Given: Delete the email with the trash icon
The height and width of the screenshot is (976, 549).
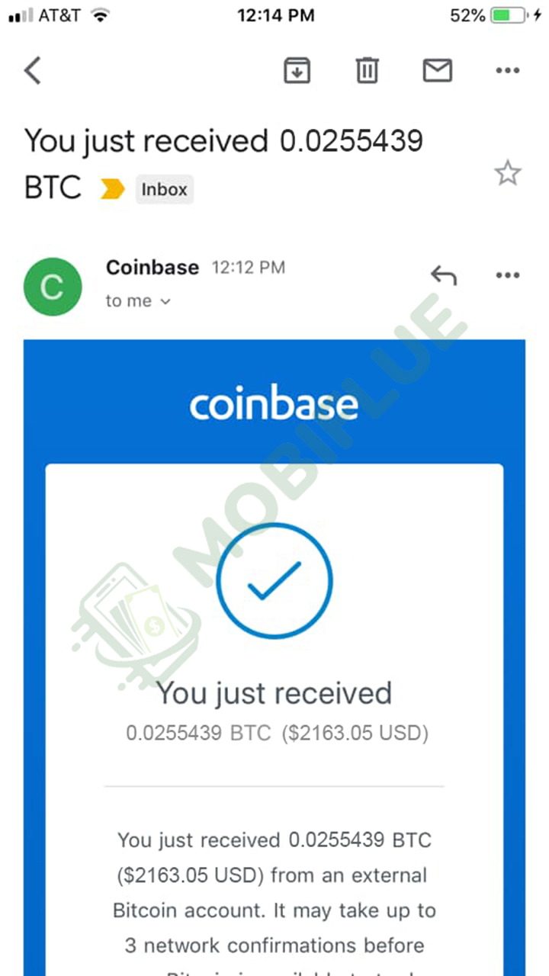Looking at the screenshot, I should 367,71.
